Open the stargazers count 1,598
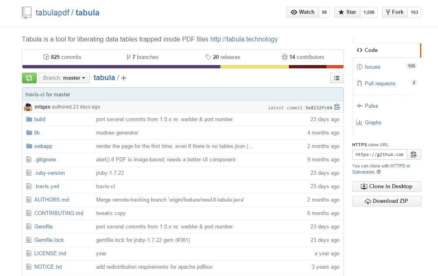 [369, 12]
